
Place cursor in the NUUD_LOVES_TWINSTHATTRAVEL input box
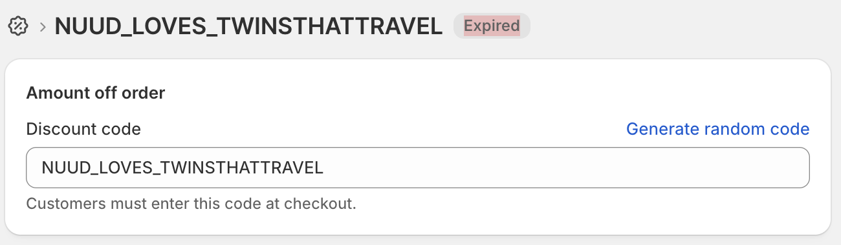point(418,168)
